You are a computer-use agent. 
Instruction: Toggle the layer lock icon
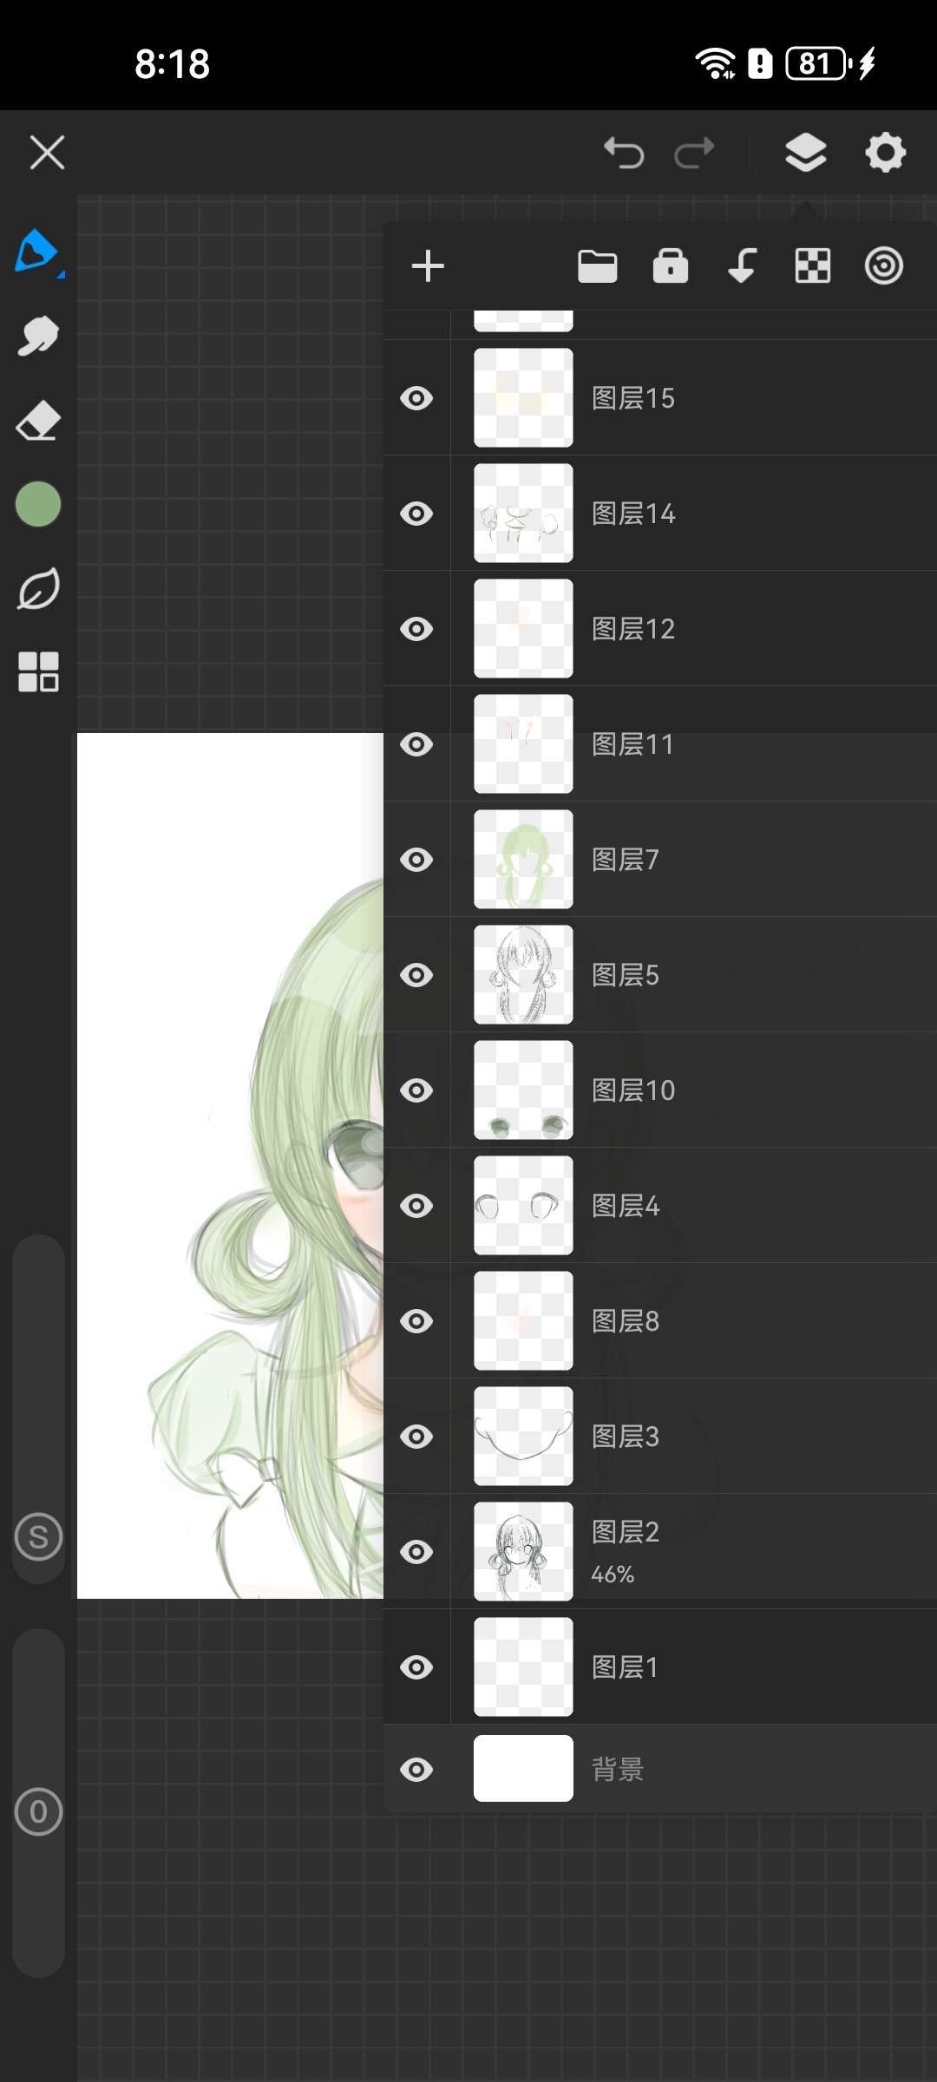pos(670,266)
